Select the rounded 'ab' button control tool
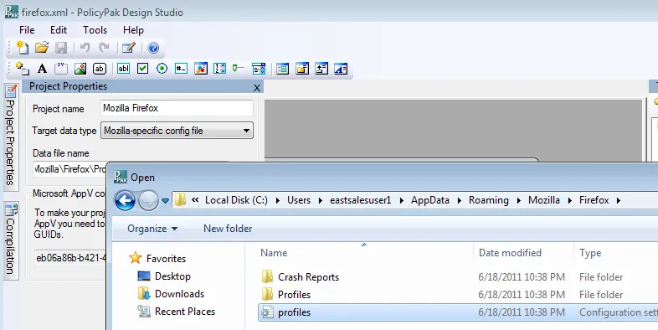This screenshot has height=330, width=658. point(100,69)
